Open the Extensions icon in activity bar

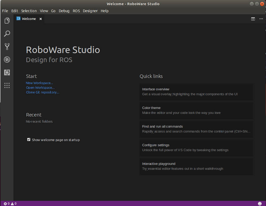tap(7, 72)
